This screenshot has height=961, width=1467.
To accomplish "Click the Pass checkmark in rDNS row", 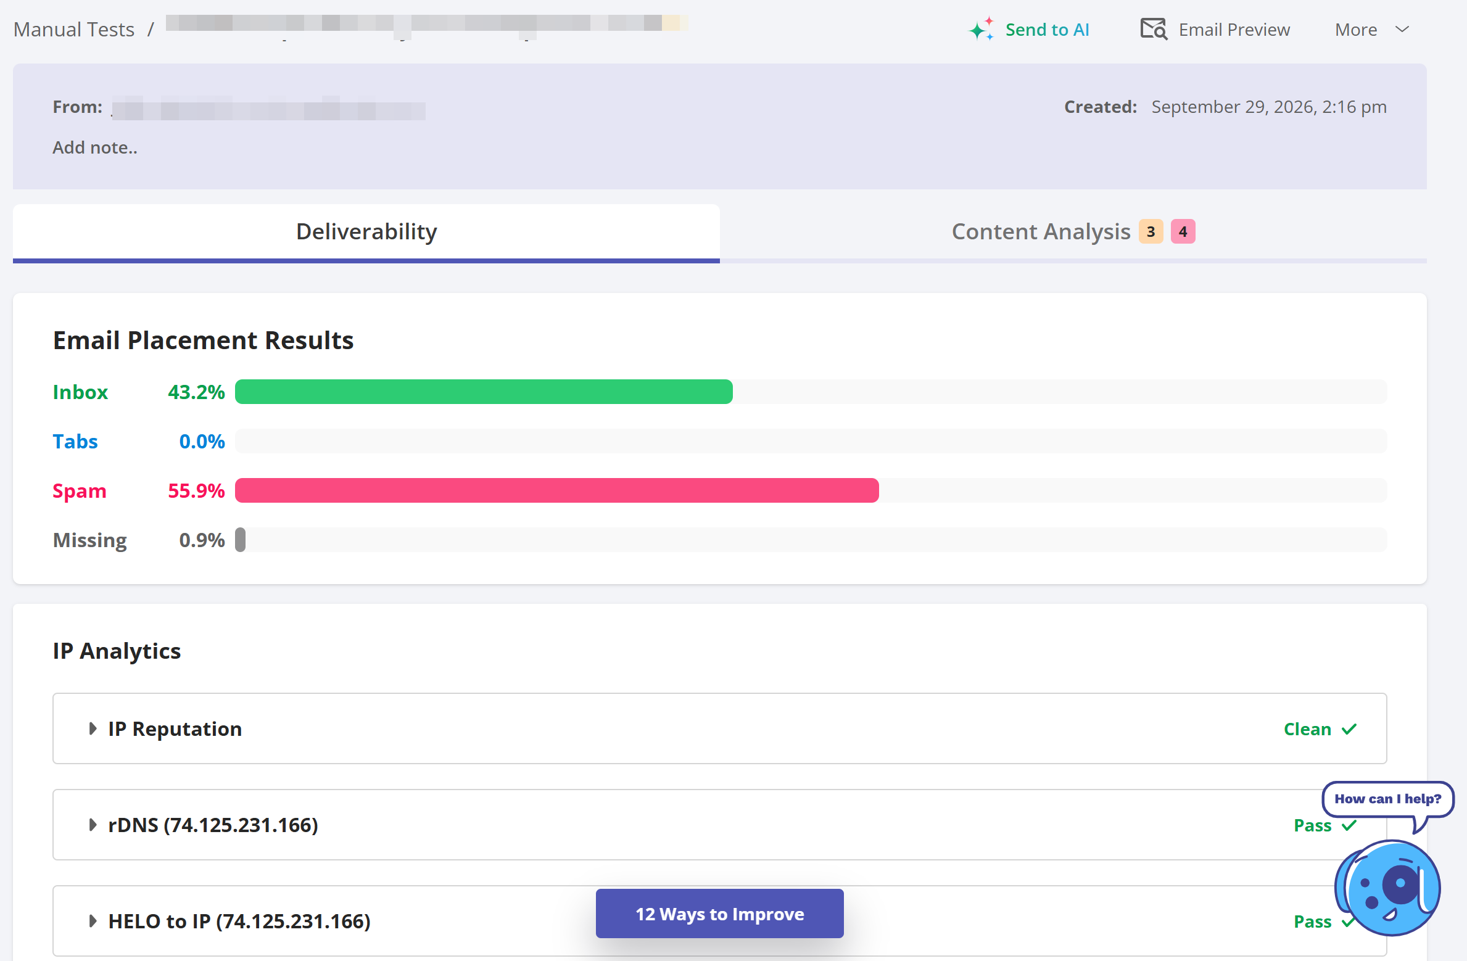I will coord(1349,825).
